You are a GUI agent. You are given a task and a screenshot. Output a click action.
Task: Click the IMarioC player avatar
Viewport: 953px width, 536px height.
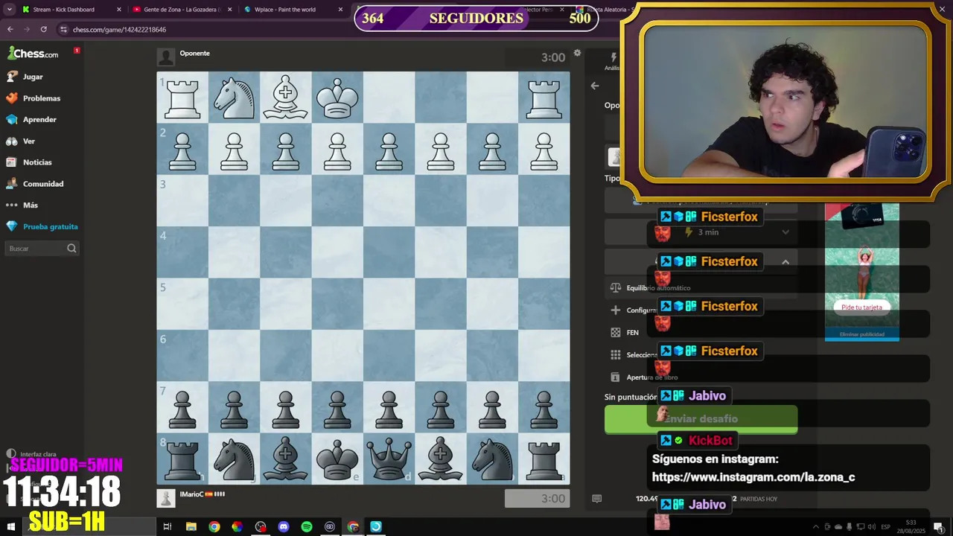(166, 498)
